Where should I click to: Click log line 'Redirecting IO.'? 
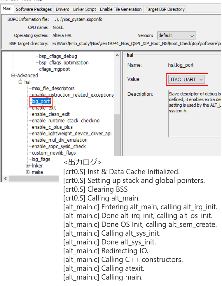tap(106, 251)
